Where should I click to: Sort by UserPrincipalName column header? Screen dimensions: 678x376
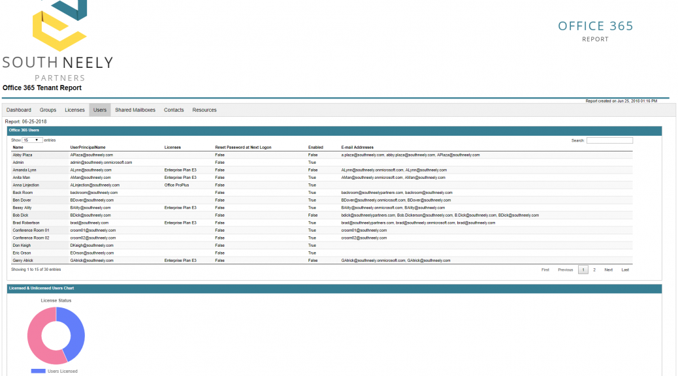click(x=88, y=148)
